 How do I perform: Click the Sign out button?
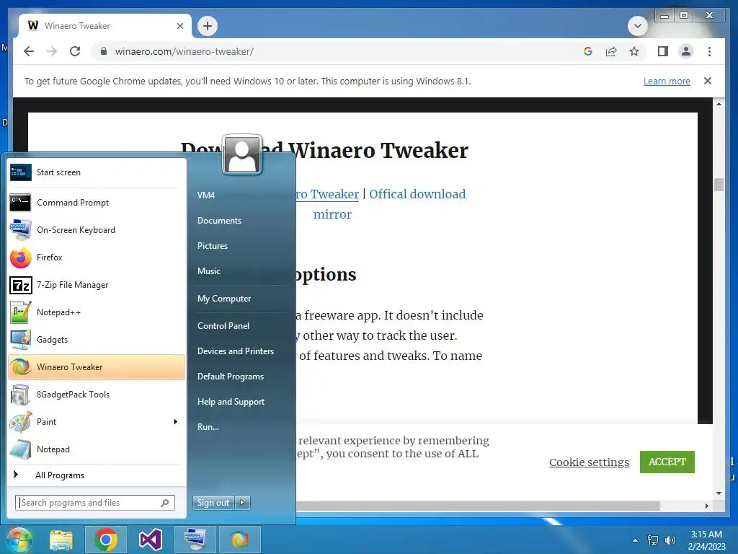tap(213, 503)
